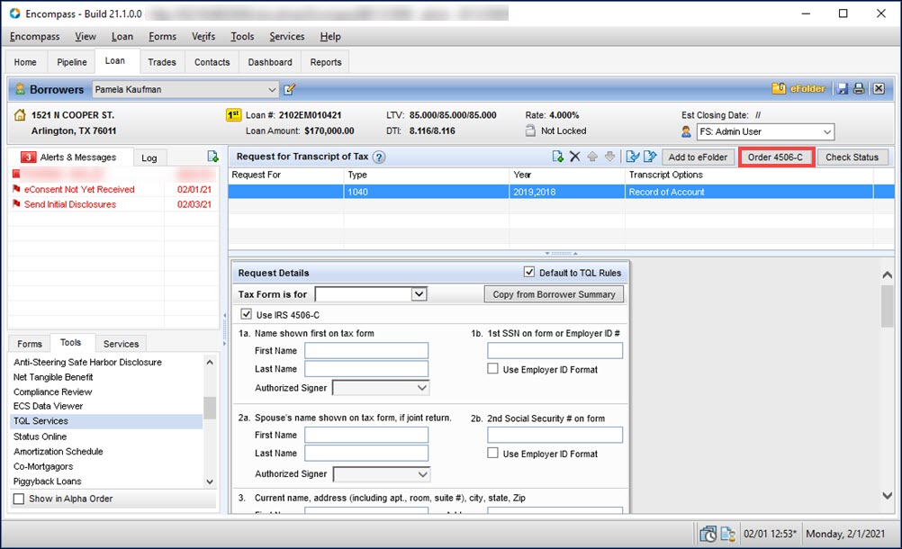The width and height of the screenshot is (902, 549).
Task: Click Copy from Borrower Summary button
Action: pyautogui.click(x=554, y=294)
